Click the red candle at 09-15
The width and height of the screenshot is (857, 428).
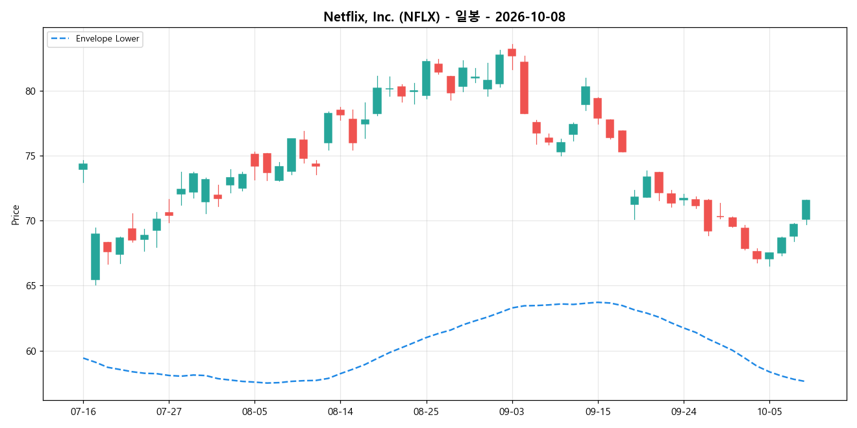(597, 108)
